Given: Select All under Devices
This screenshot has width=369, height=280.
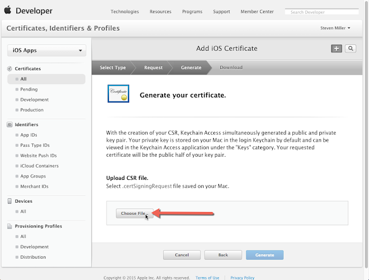Looking at the screenshot, I should coord(23,211).
